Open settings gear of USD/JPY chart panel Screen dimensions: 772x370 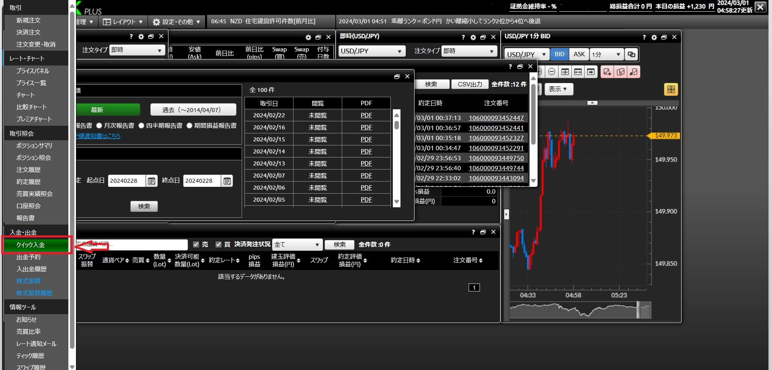pos(654,37)
